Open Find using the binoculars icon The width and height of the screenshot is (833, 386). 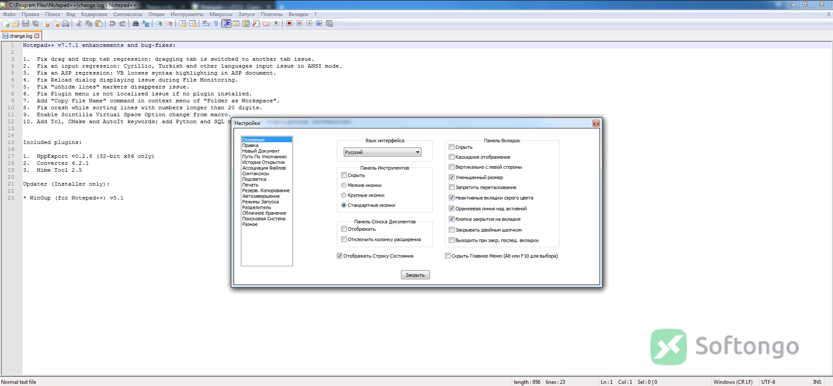click(136, 24)
